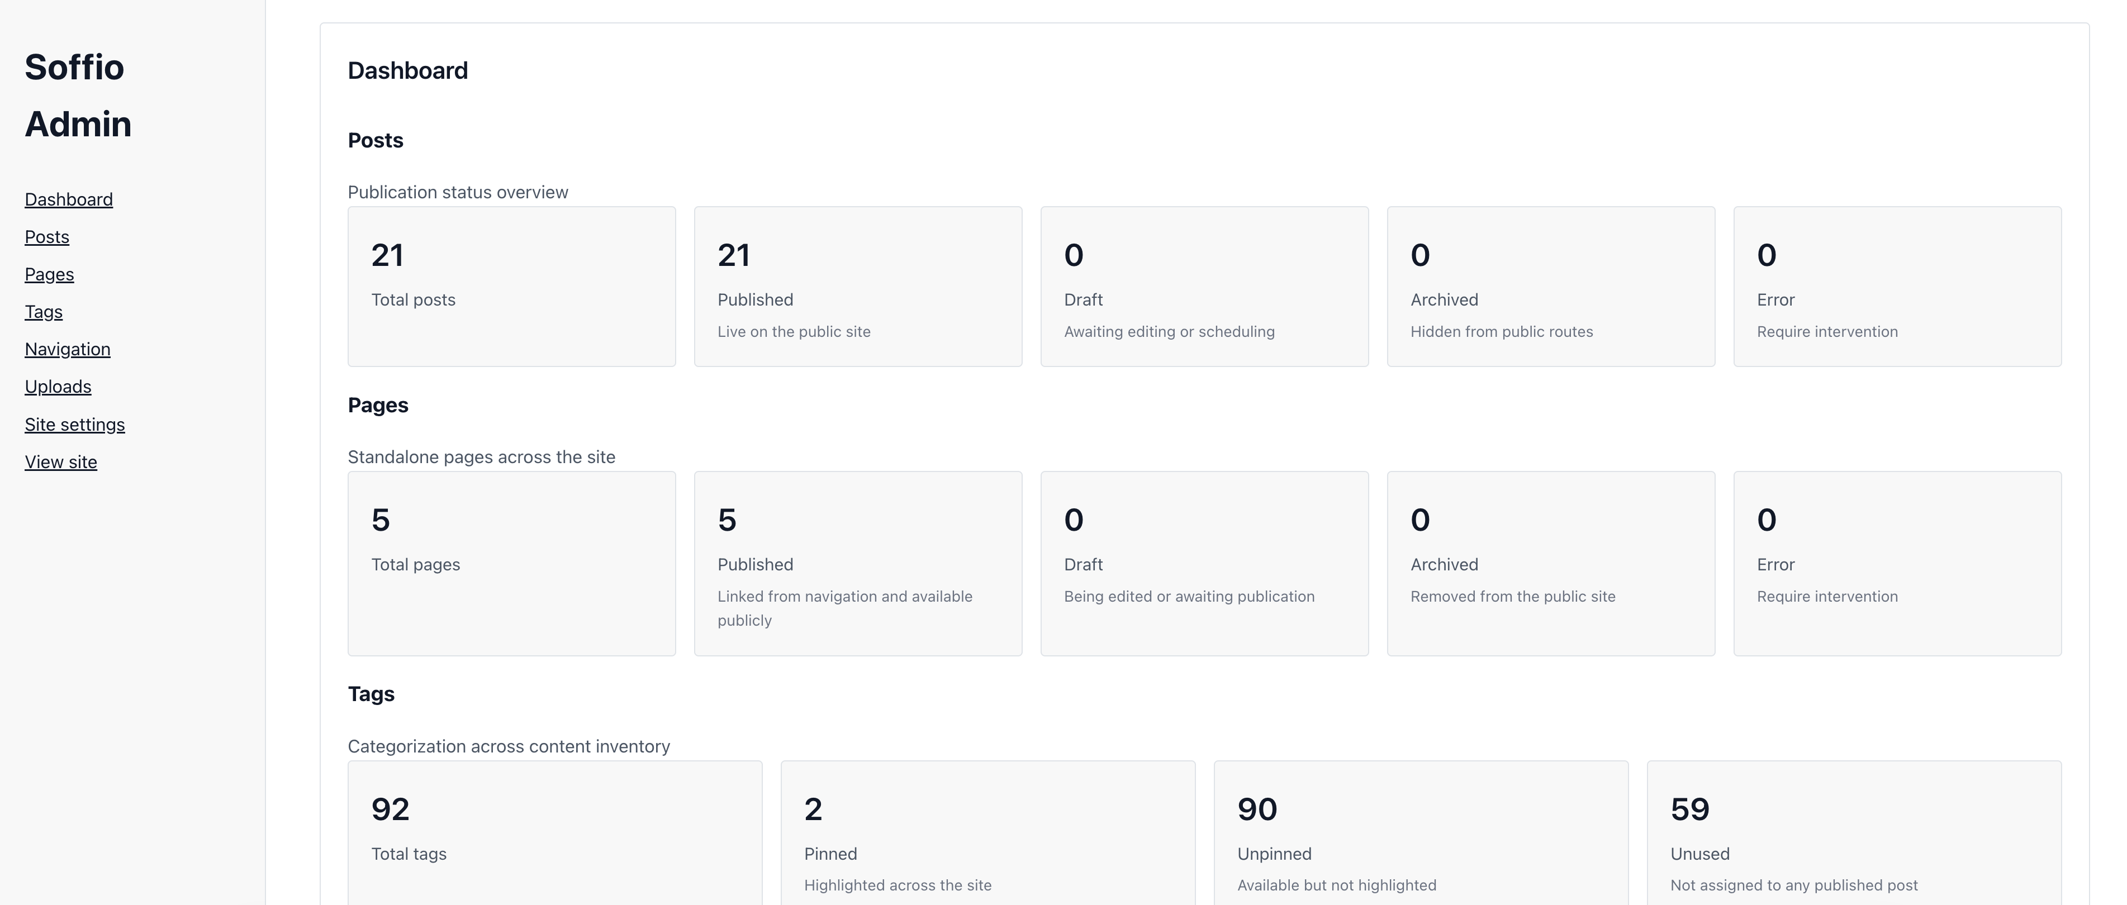Open the Pages sidebar link
The width and height of the screenshot is (2127, 905).
click(x=50, y=274)
